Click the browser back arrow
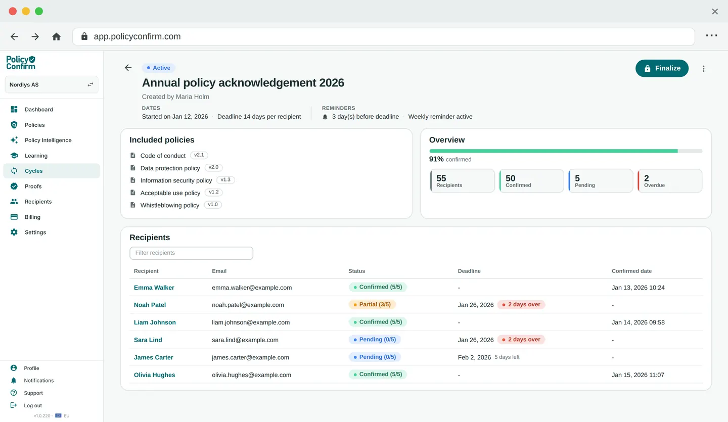728x422 pixels. click(x=14, y=36)
